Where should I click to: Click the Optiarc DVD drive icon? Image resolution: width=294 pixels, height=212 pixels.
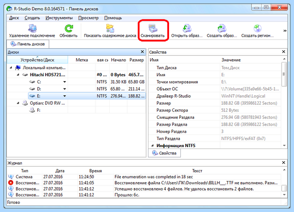(25, 103)
